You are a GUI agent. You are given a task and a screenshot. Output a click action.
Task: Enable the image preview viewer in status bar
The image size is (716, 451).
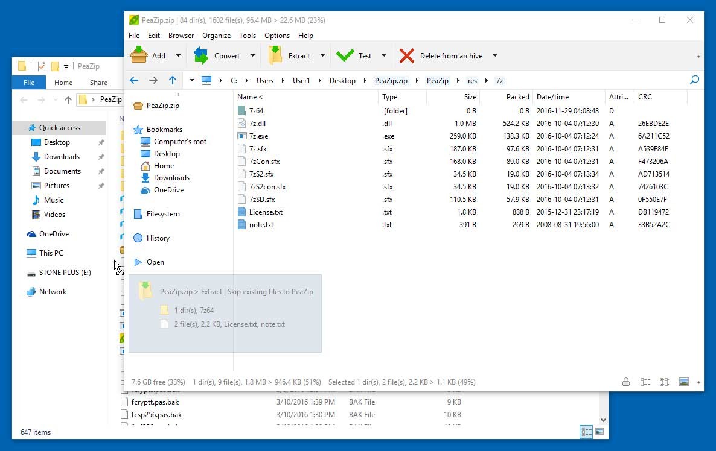(683, 382)
